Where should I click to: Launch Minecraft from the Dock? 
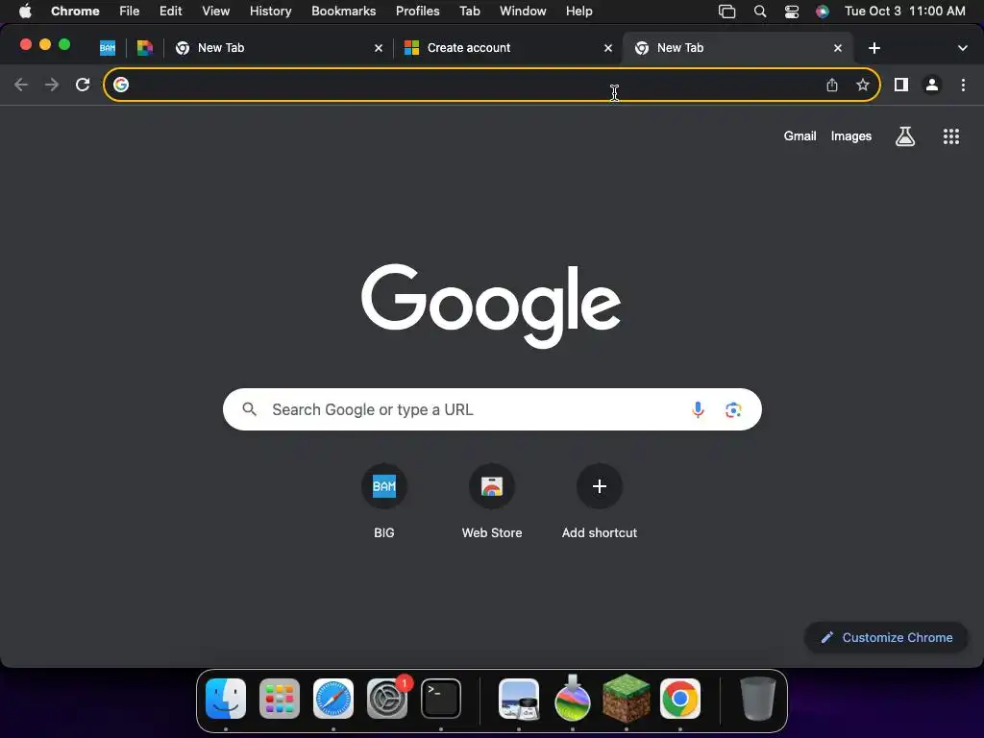(x=627, y=699)
